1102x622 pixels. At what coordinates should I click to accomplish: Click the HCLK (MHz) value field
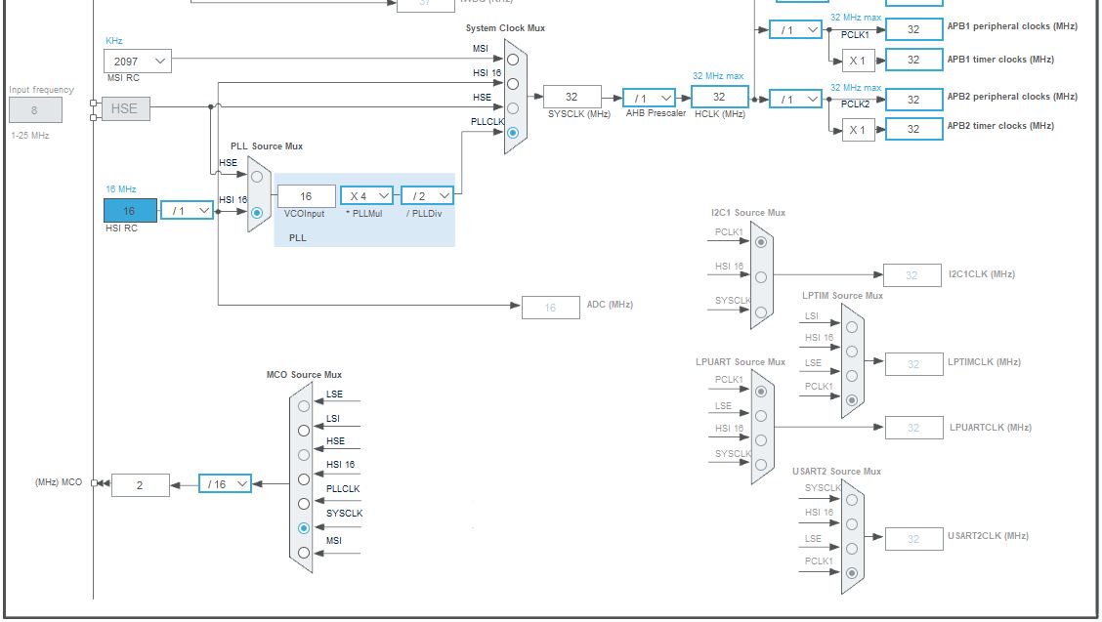tap(720, 97)
